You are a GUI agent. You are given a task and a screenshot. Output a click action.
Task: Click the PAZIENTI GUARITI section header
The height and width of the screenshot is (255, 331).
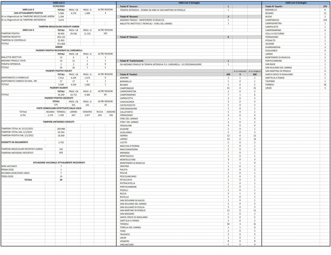(59, 88)
